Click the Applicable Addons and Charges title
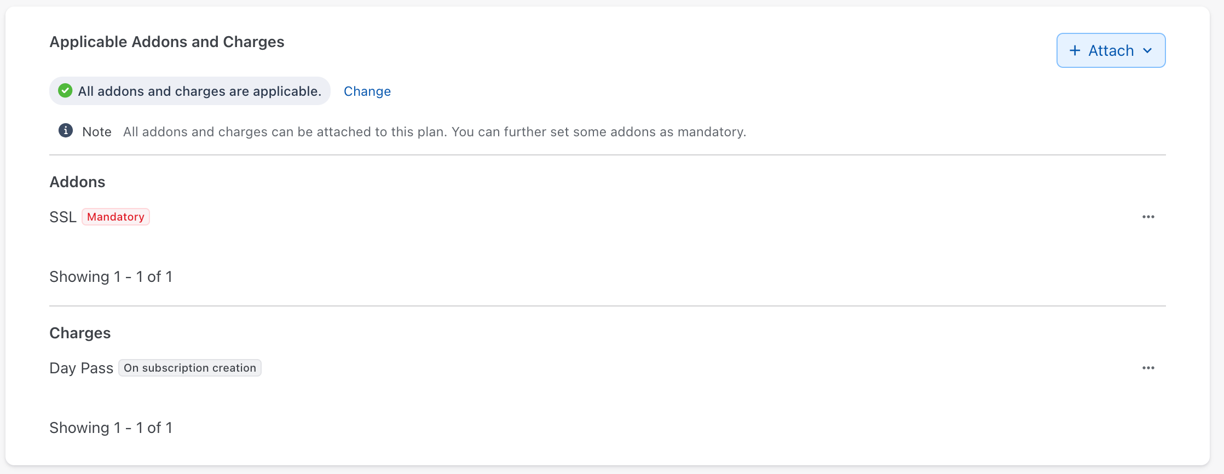 [167, 42]
